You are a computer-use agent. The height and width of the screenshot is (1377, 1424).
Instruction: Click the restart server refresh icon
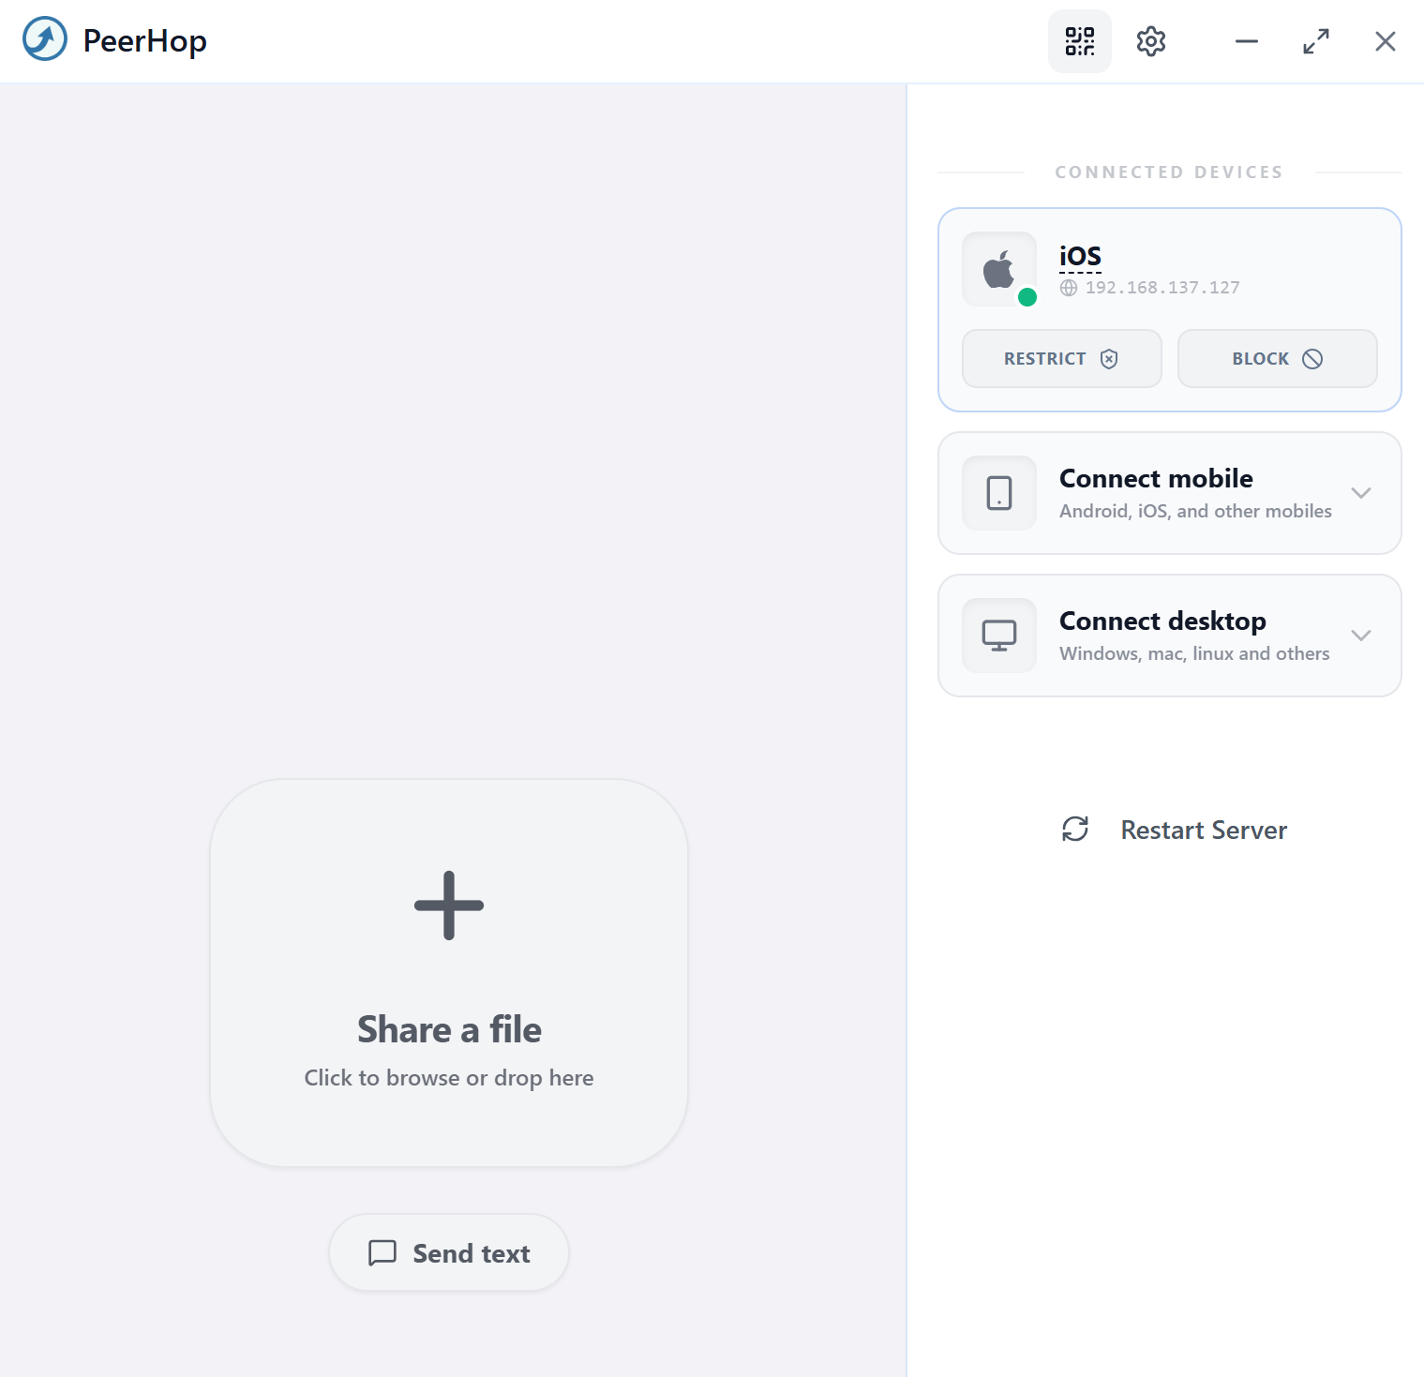tap(1074, 829)
